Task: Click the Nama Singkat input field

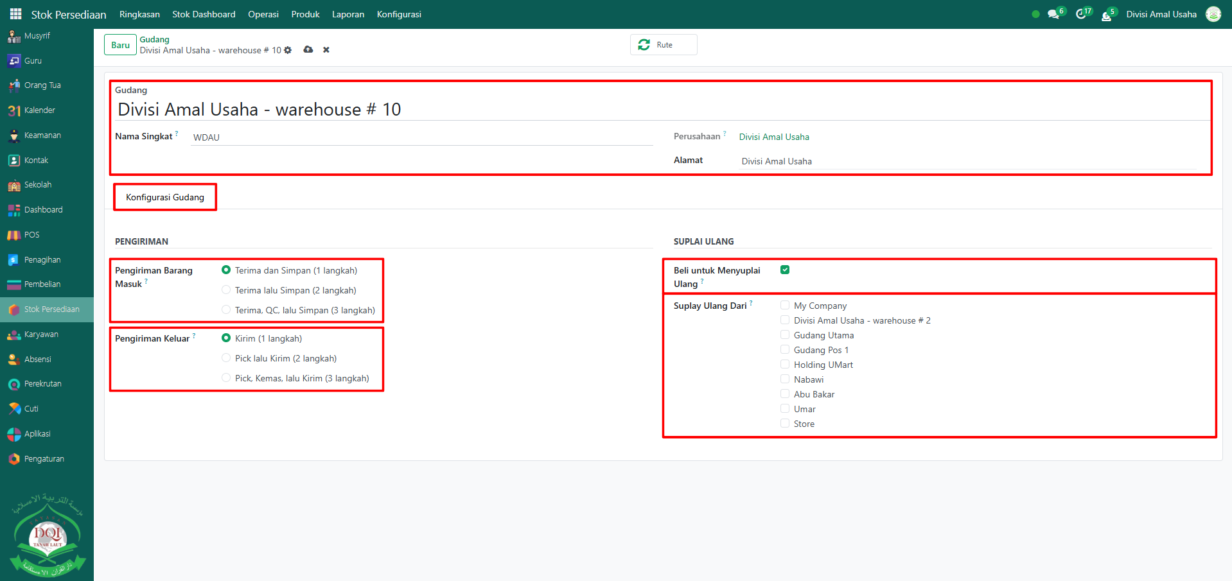Action: pyautogui.click(x=421, y=137)
